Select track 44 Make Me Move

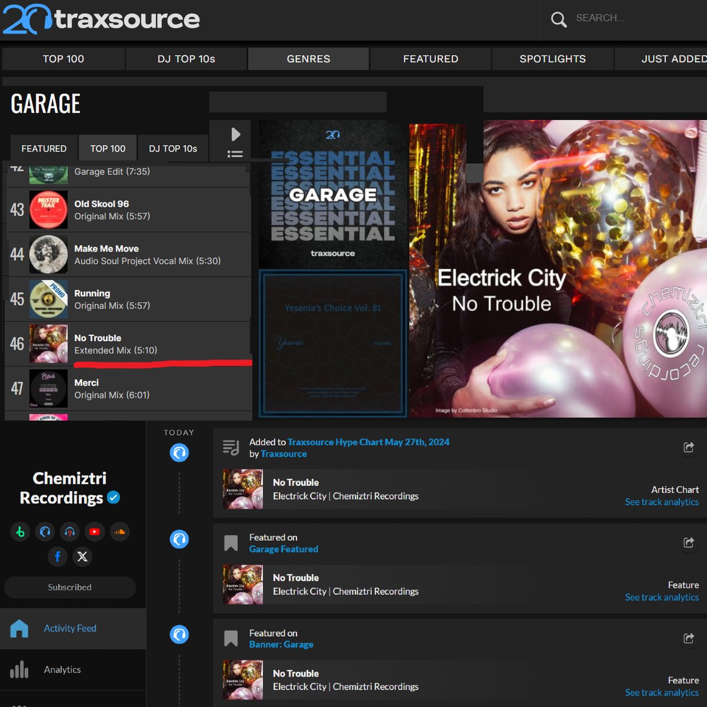[x=128, y=255]
